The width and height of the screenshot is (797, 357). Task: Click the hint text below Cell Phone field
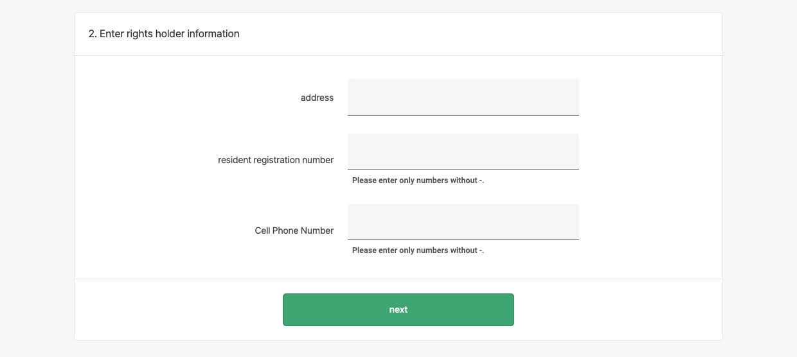click(418, 250)
